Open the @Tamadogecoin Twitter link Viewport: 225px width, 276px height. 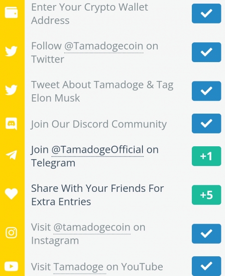tap(104, 46)
